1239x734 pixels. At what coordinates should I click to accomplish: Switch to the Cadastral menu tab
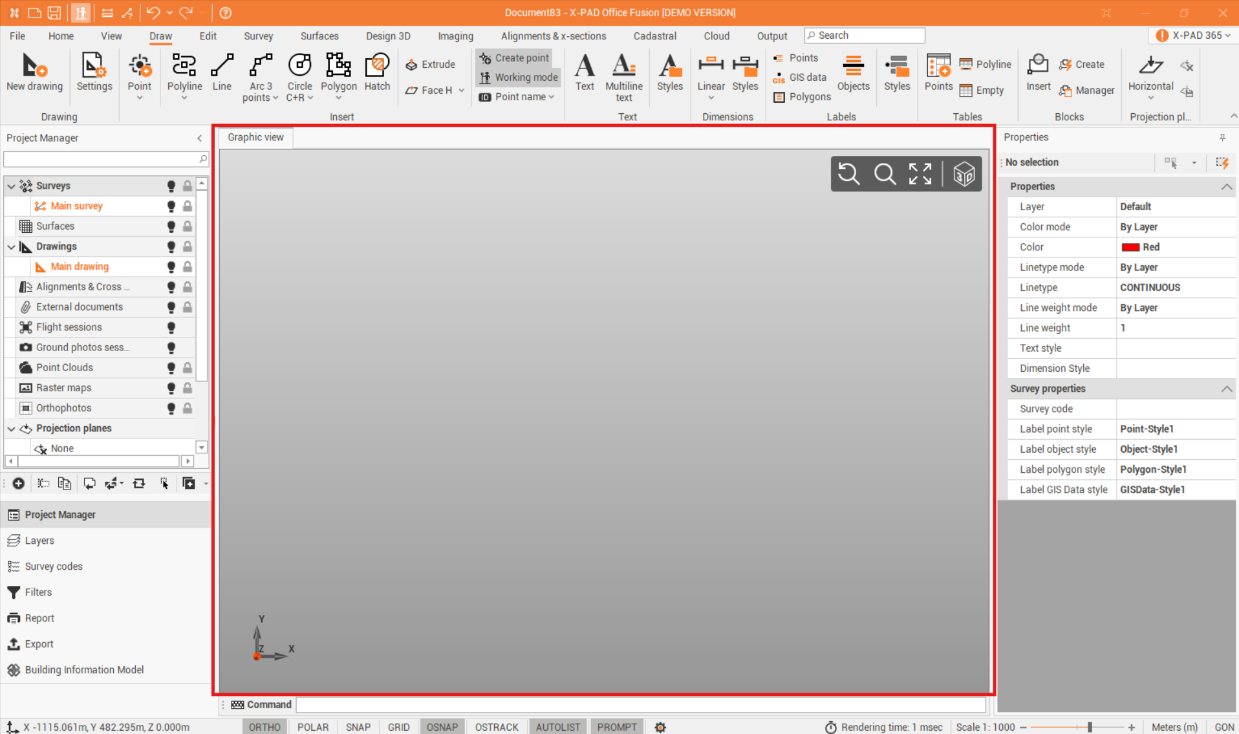[x=654, y=36]
